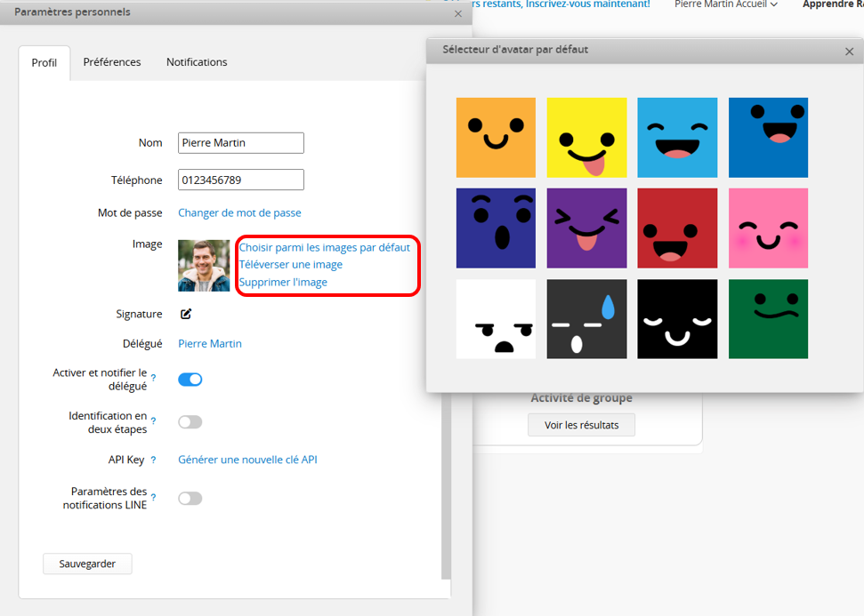
Task: Select the navy surprised face avatar
Action: coord(496,228)
